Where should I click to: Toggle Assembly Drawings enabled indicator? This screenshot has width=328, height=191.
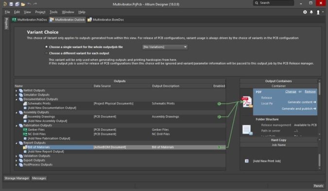pos(219,117)
